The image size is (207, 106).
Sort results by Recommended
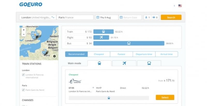point(76,54)
